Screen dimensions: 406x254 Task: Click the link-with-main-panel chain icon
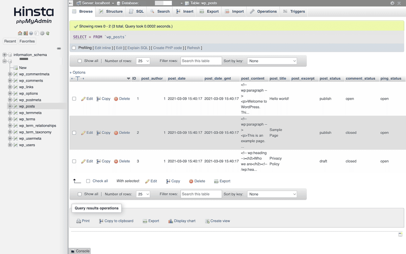tap(59, 48)
